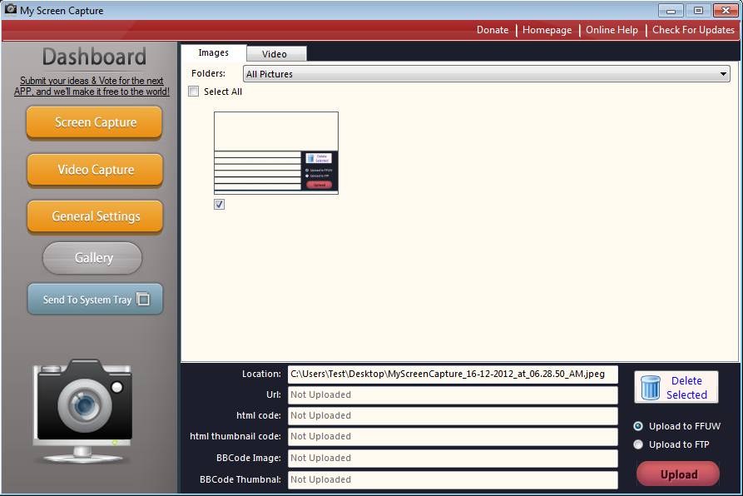
Task: Click the html thumbnail code field
Action: coord(453,436)
